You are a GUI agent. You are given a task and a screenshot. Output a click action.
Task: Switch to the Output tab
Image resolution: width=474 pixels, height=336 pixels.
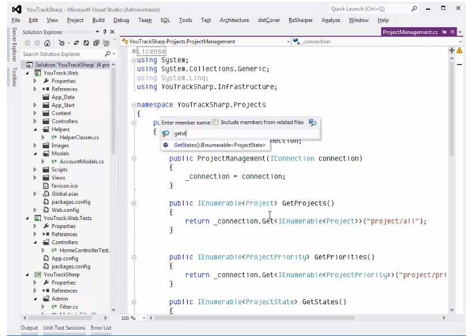pos(29,328)
